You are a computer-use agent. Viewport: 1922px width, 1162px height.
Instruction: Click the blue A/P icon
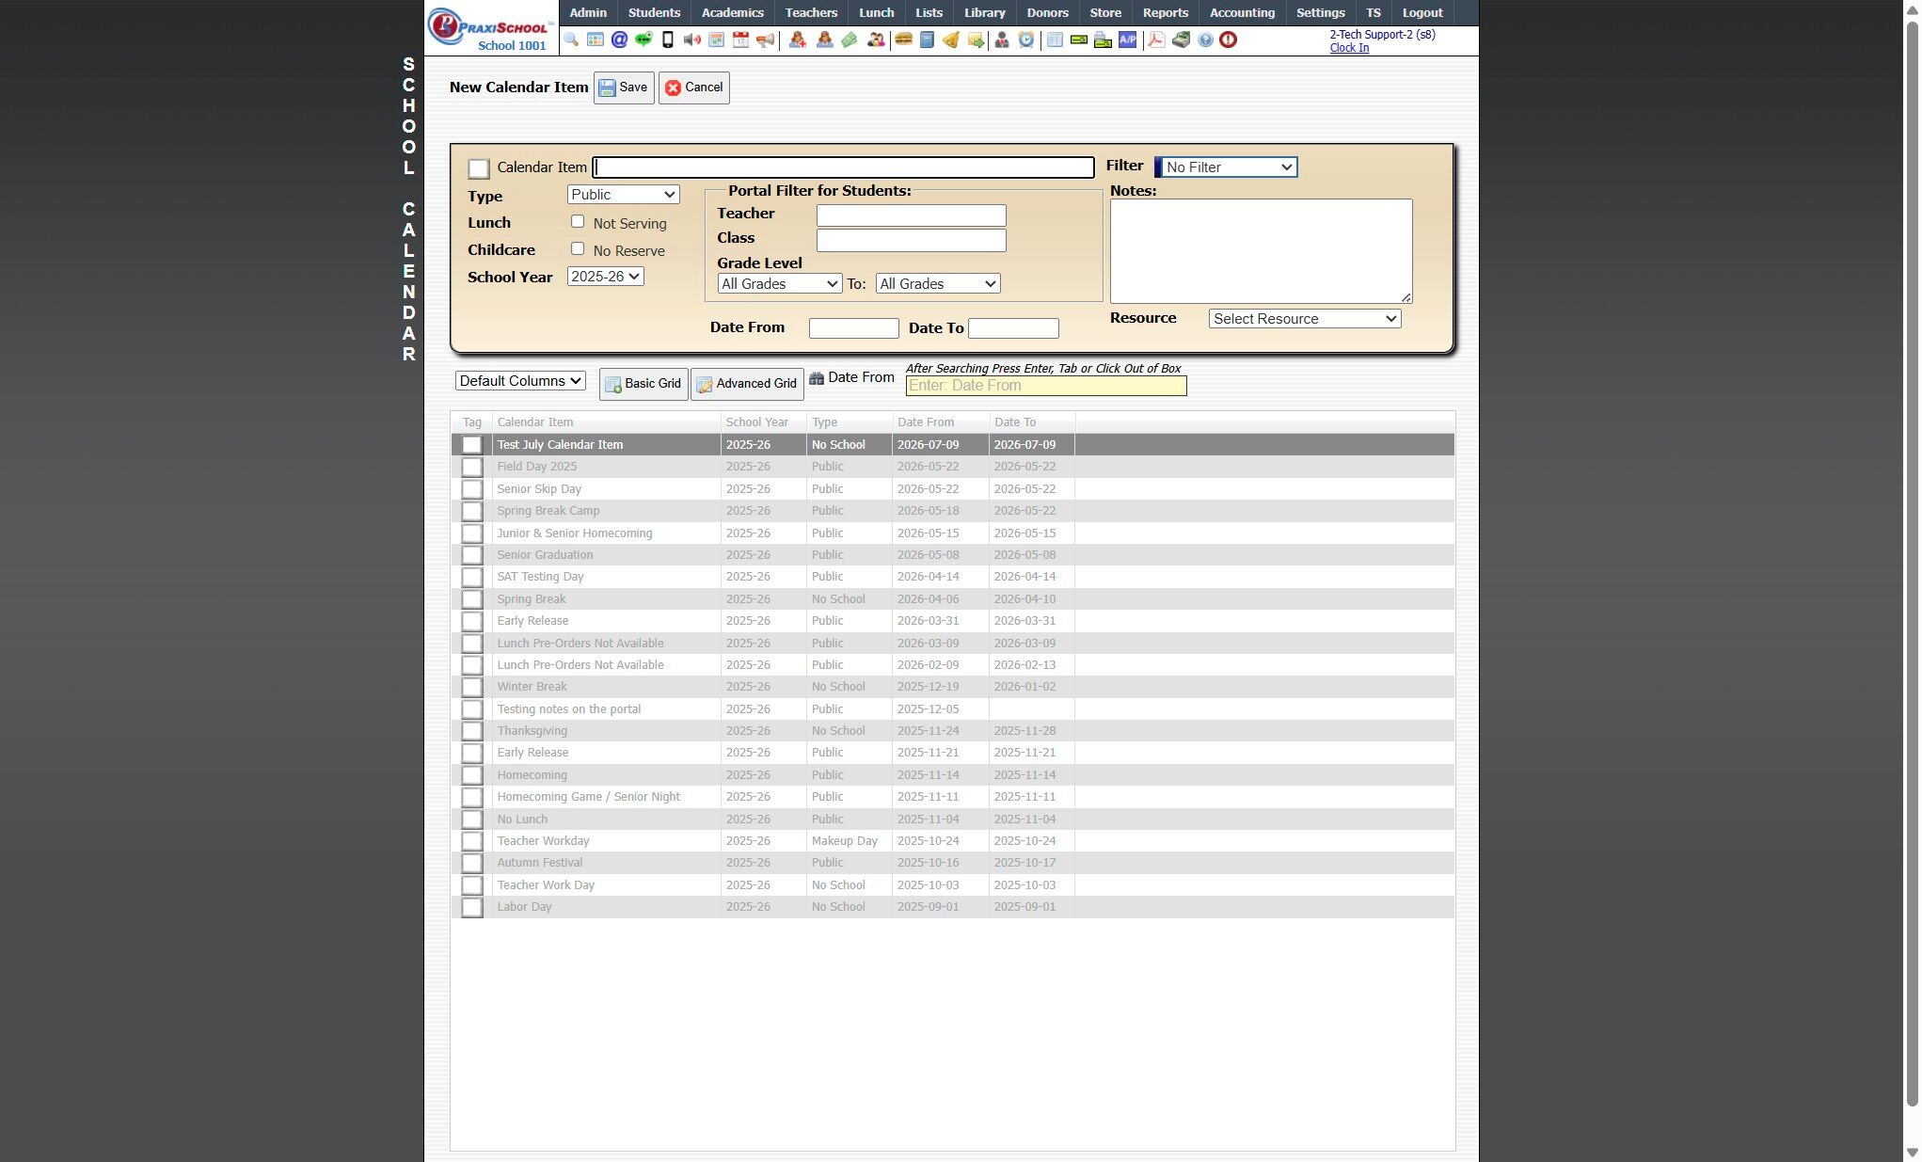tap(1127, 40)
